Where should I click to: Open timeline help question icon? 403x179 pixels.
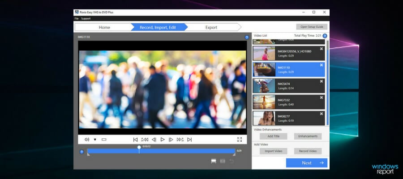82,152
